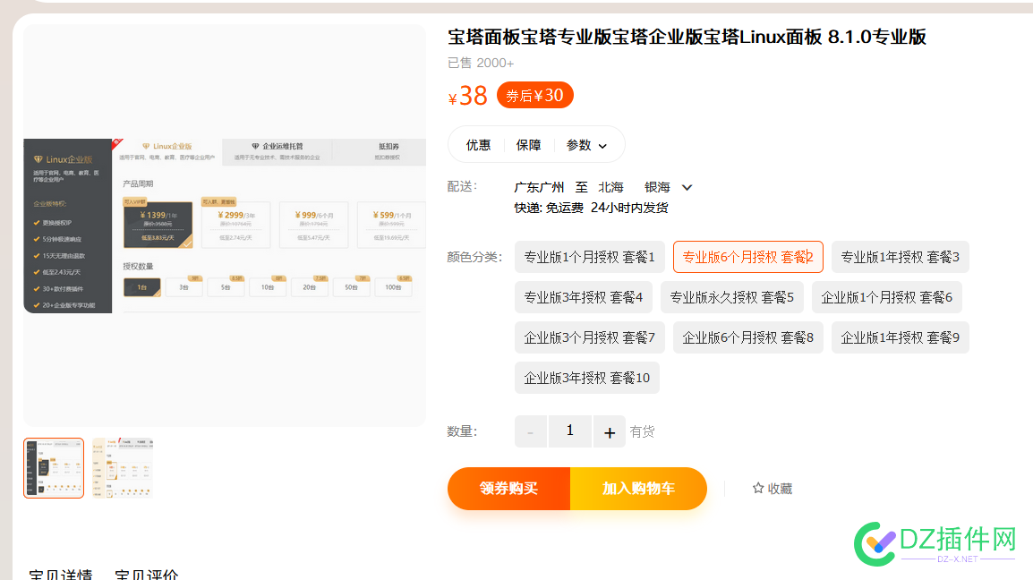This screenshot has width=1033, height=580.
Task: Click the main product image
Action: pyautogui.click(x=225, y=226)
